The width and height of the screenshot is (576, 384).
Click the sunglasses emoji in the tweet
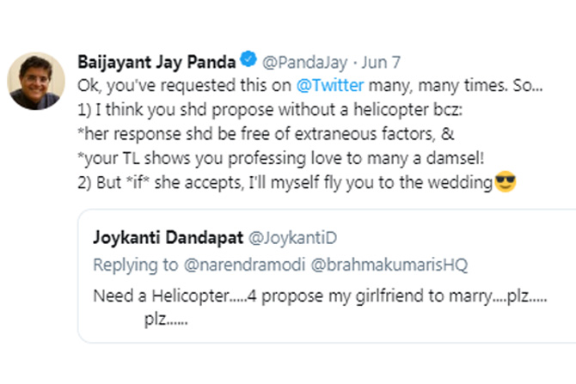coord(506,182)
